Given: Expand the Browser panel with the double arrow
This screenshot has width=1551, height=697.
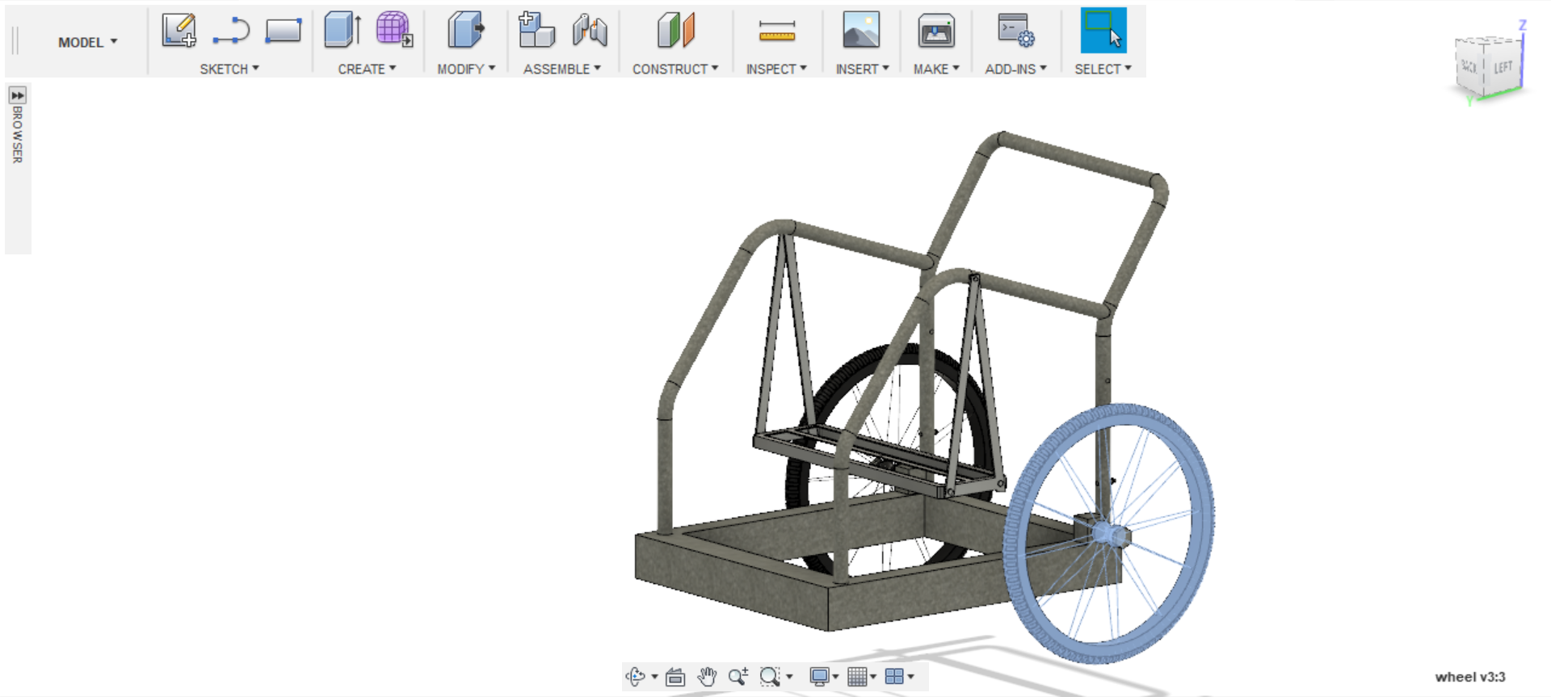Looking at the screenshot, I should coord(17,95).
